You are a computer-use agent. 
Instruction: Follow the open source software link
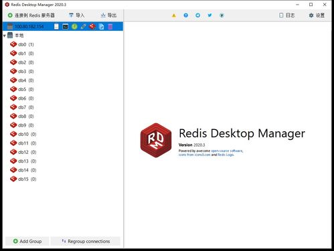pos(227,151)
